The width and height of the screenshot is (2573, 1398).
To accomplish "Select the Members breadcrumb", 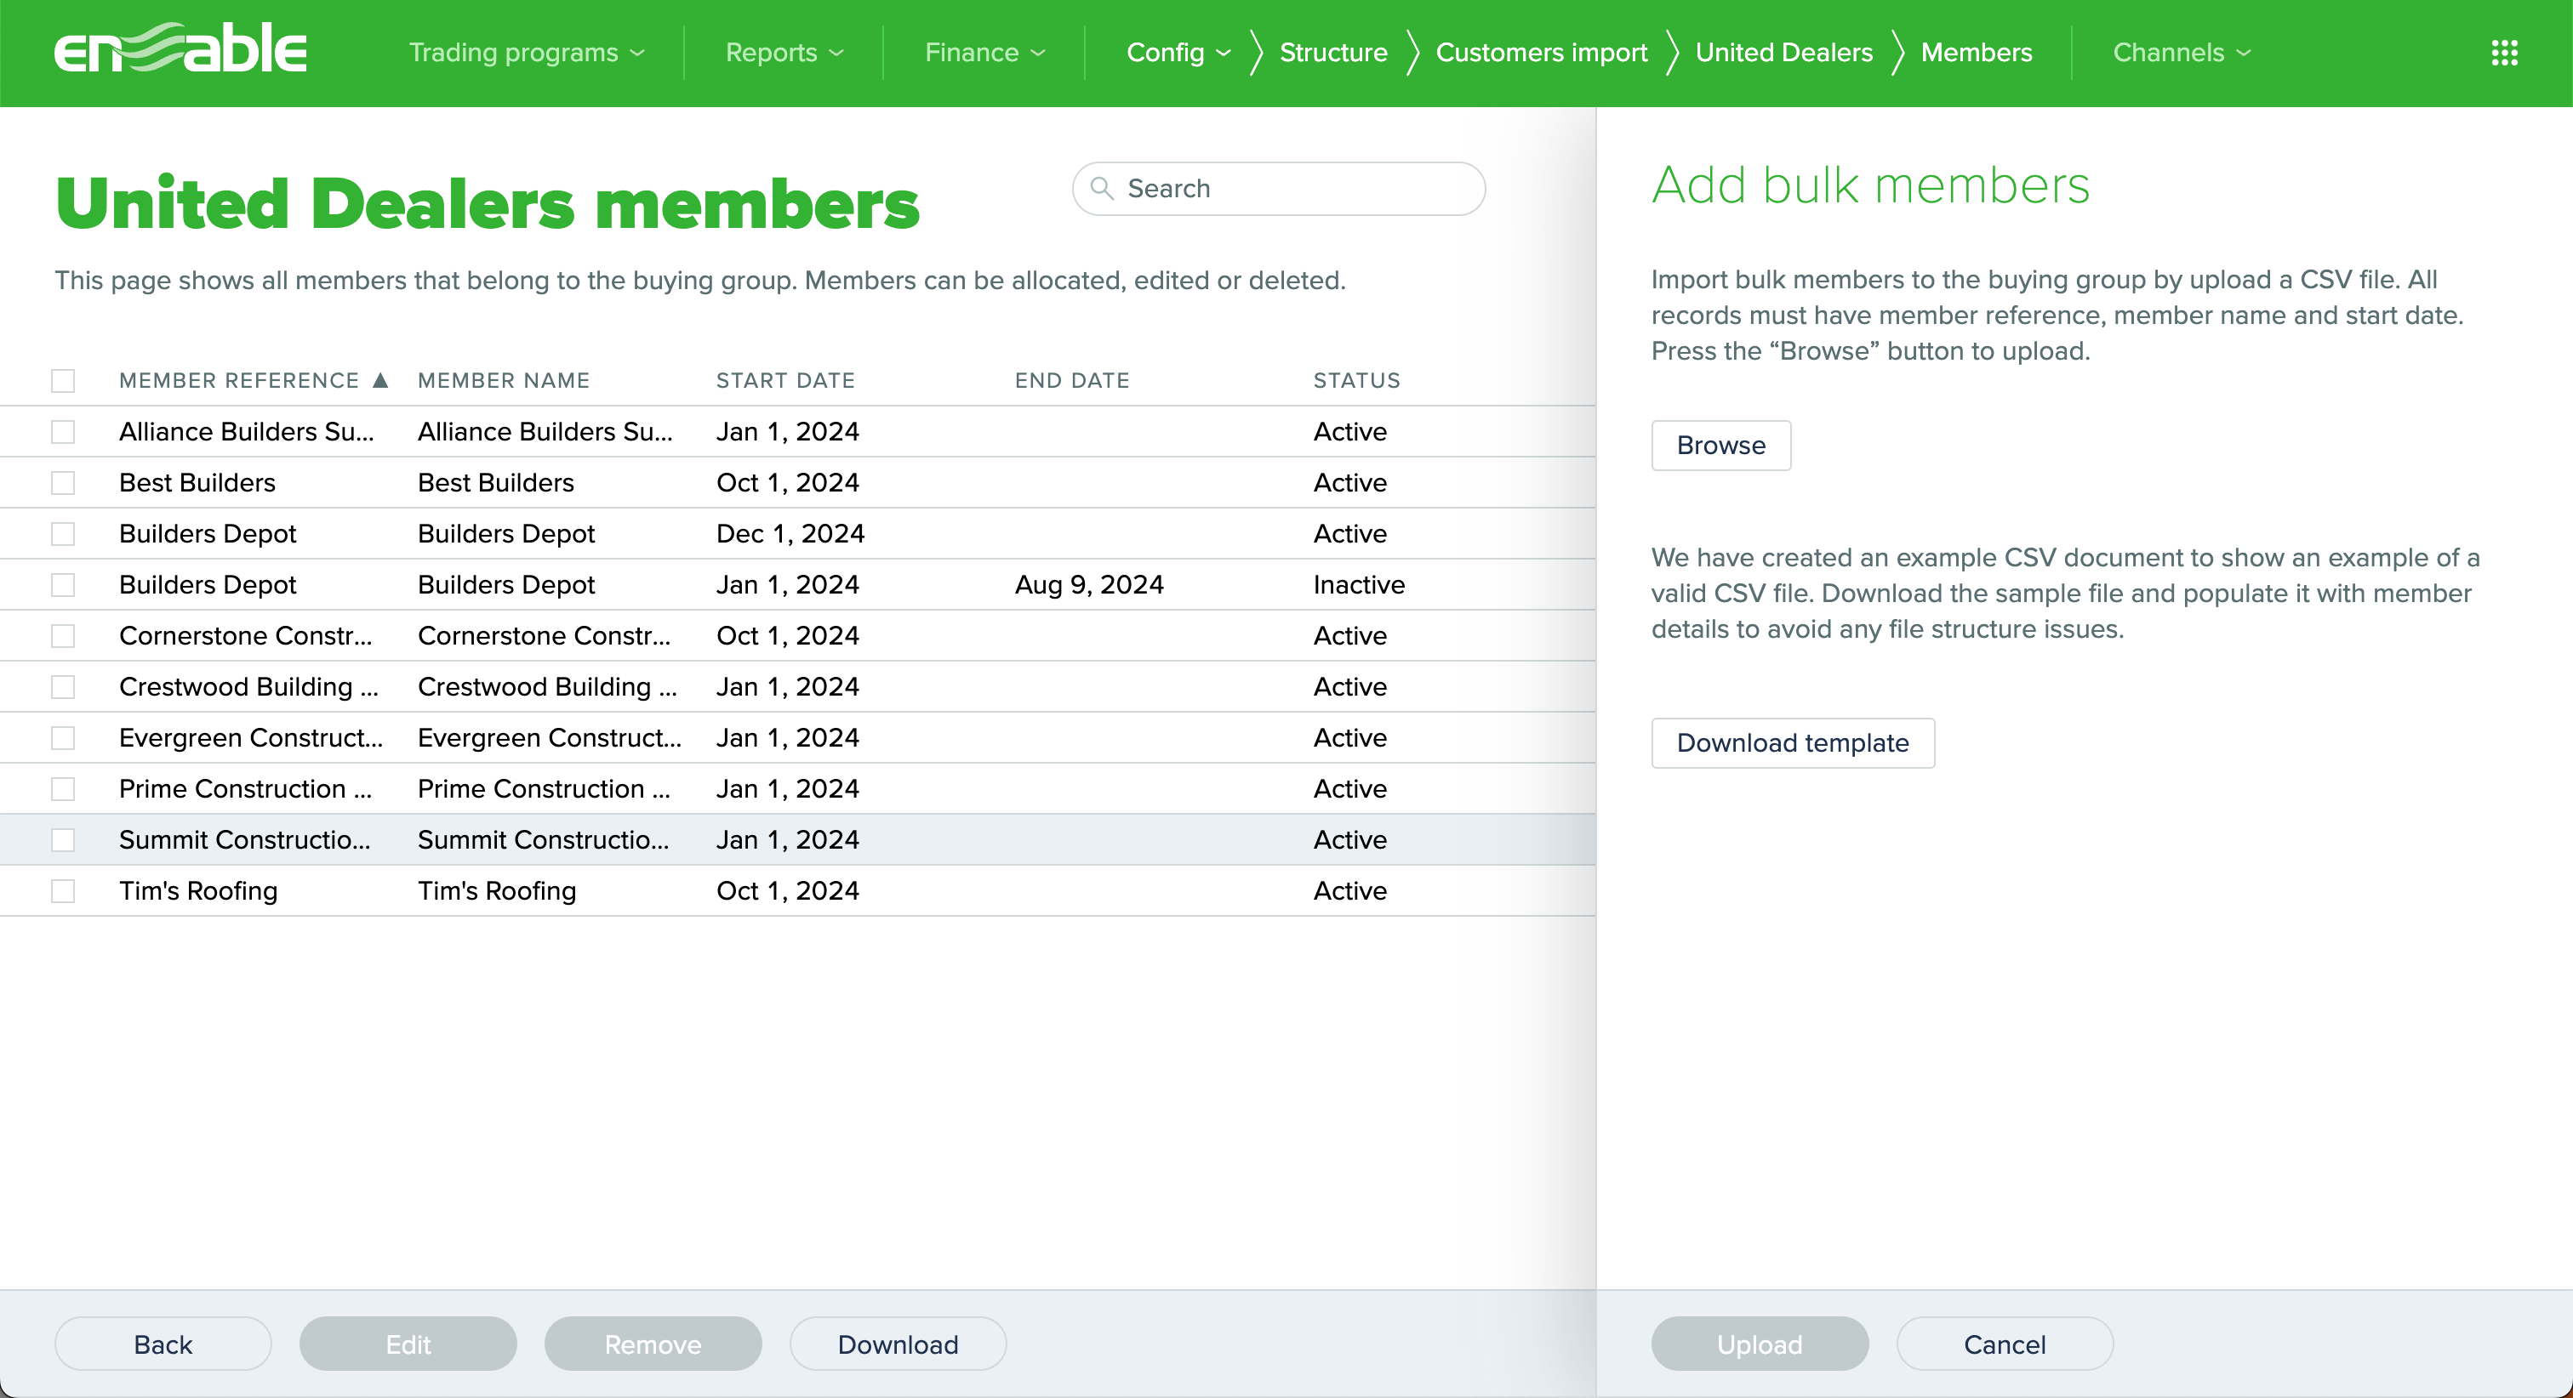I will (1976, 52).
